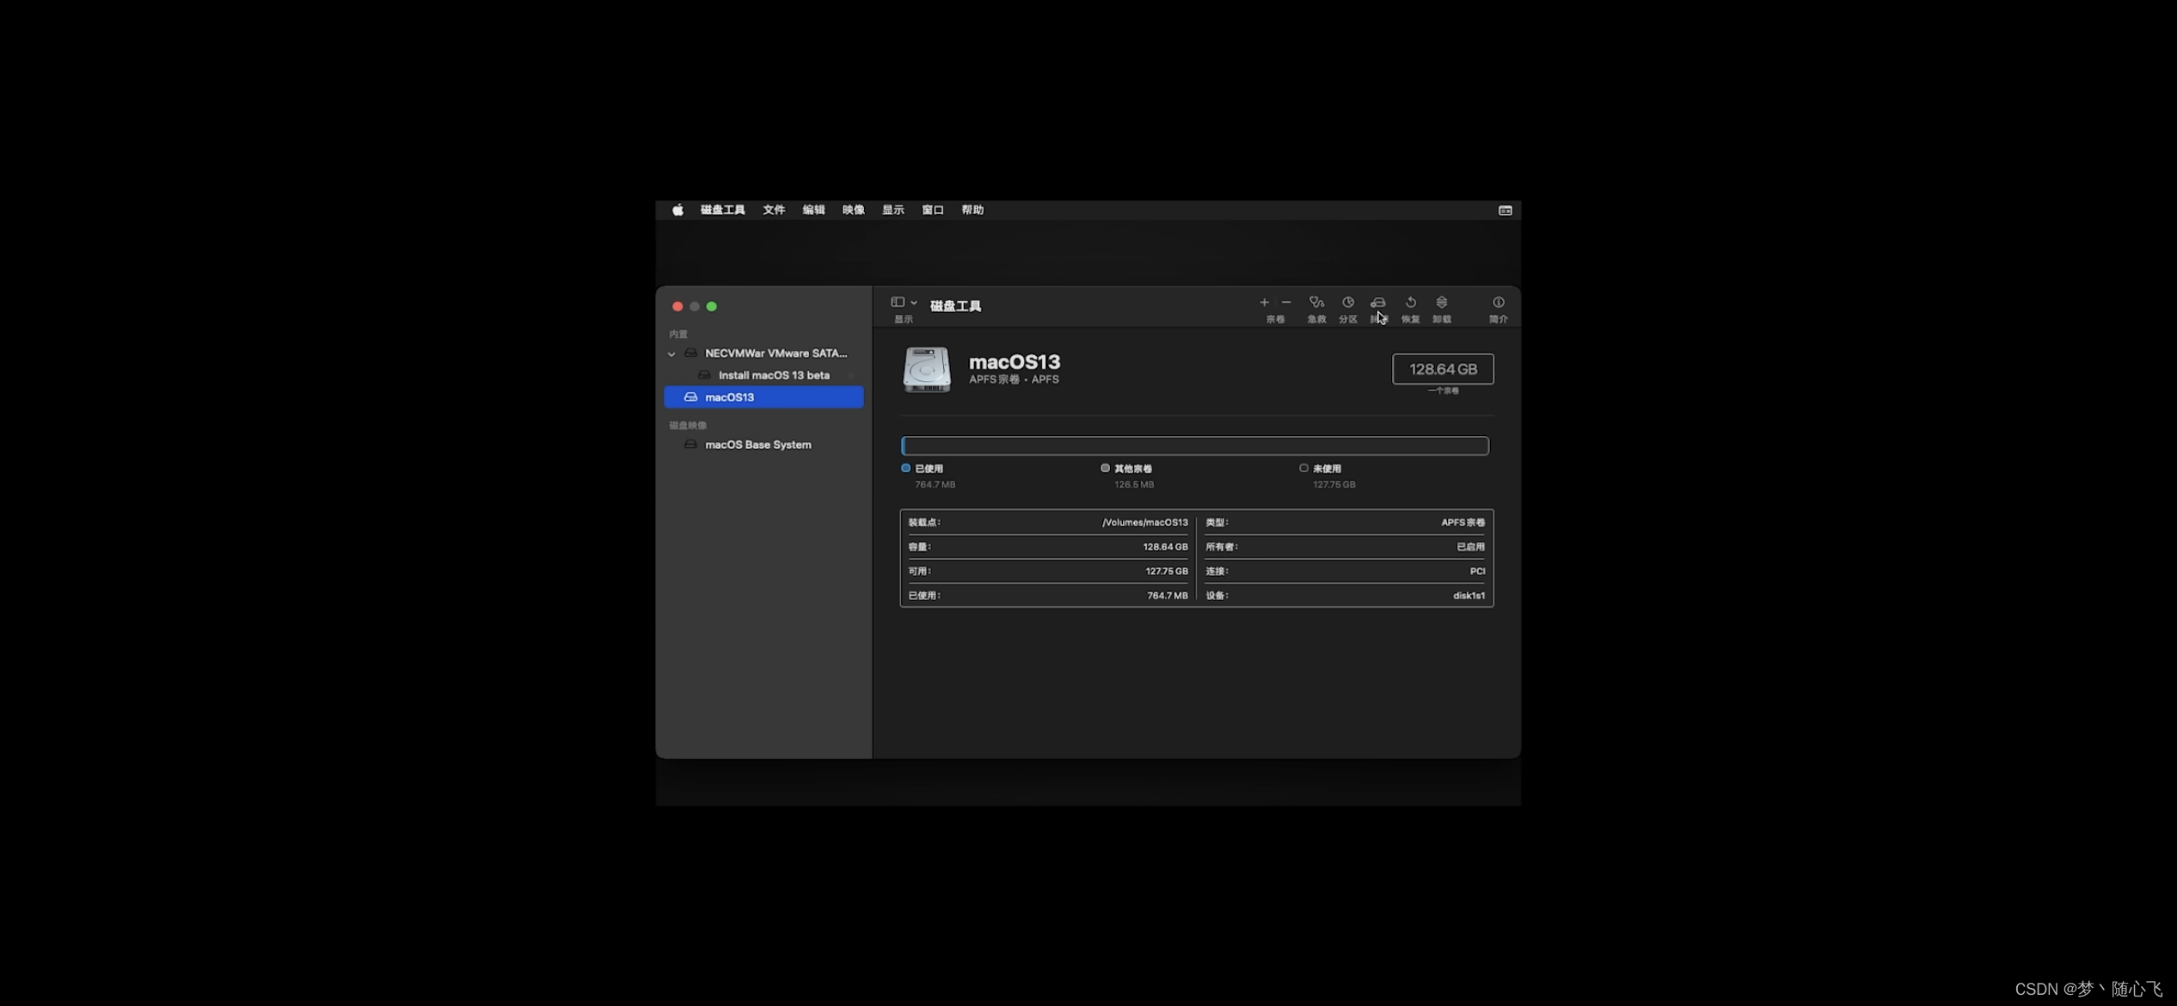The image size is (2177, 1006).
Task: Click the Erase disk toolbar icon
Action: 1377,302
